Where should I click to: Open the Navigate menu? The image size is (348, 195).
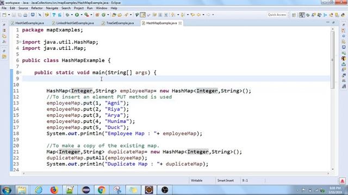[x=52, y=8]
